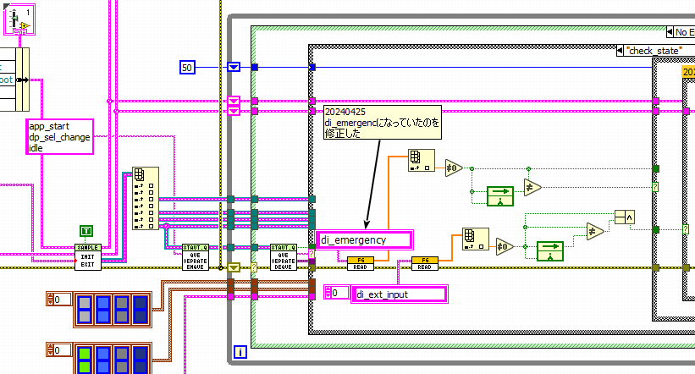Select the upper green feedback node
The height and width of the screenshot is (374, 695).
click(x=500, y=196)
